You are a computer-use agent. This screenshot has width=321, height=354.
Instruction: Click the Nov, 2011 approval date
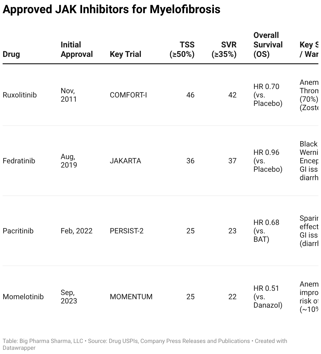(69, 95)
